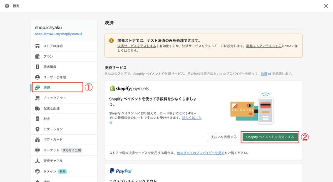Viewport: 333px width, 182px height.
Task: Click the PayPal logo
Action: [x=121, y=171]
